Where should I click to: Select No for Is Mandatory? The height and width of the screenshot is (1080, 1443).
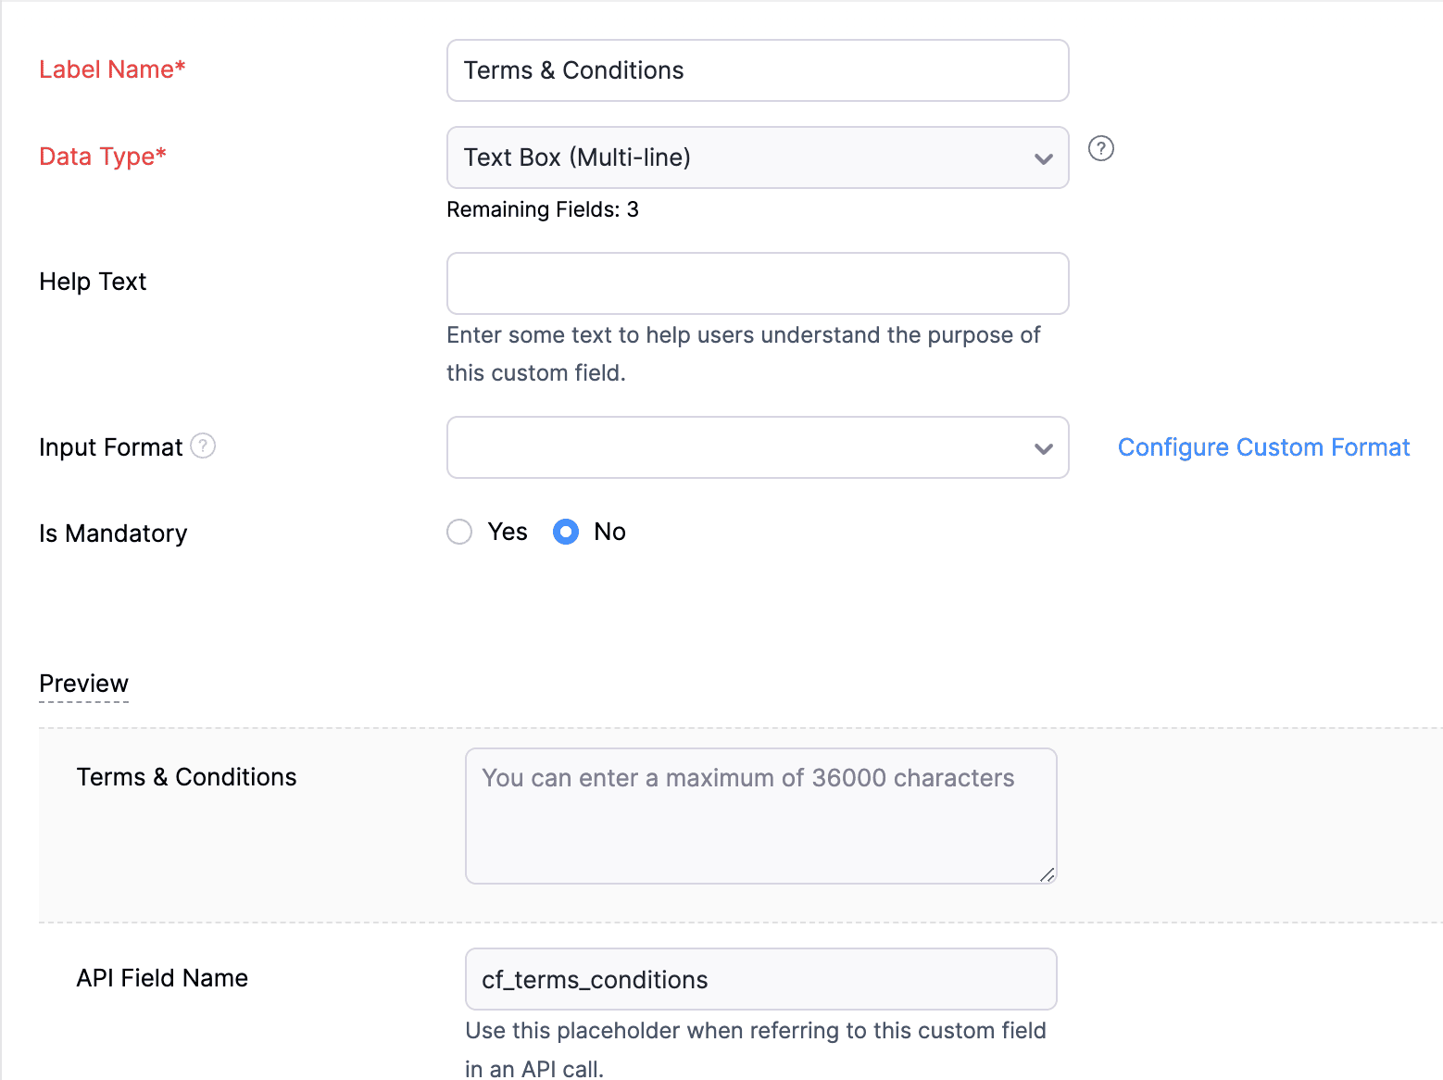pyautogui.click(x=566, y=532)
